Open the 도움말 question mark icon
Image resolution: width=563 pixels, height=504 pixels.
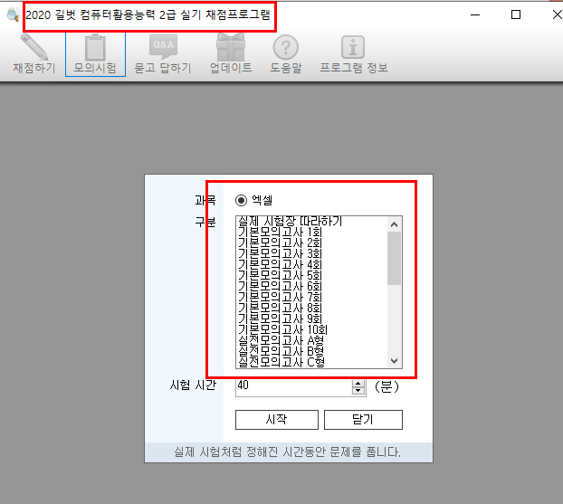(x=286, y=54)
